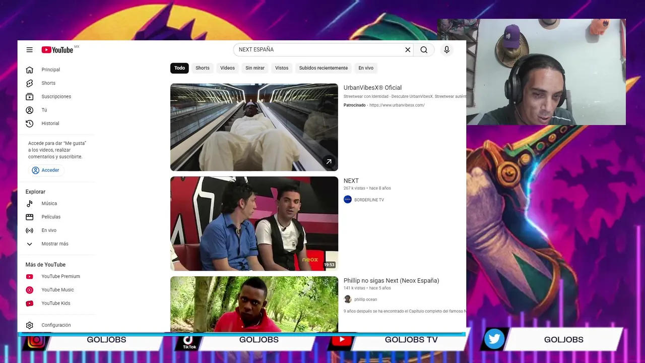Select the En vivo filter chip
Viewport: 645px width, 363px height.
point(366,68)
